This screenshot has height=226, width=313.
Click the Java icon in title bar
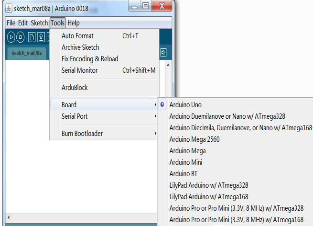coord(9,9)
